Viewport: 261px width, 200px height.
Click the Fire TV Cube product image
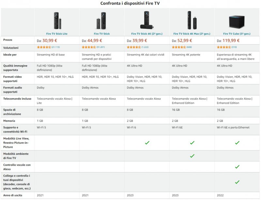click(x=237, y=22)
